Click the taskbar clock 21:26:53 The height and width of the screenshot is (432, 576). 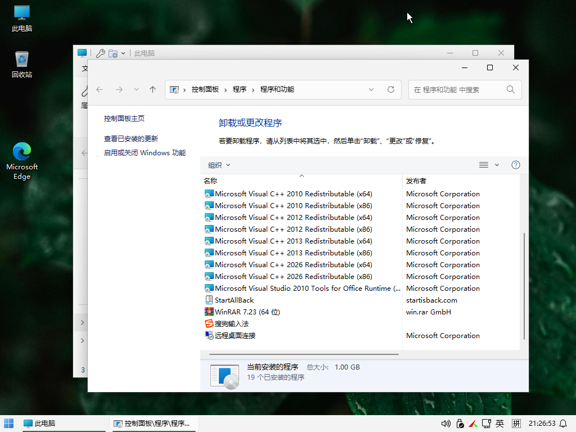[542, 424]
